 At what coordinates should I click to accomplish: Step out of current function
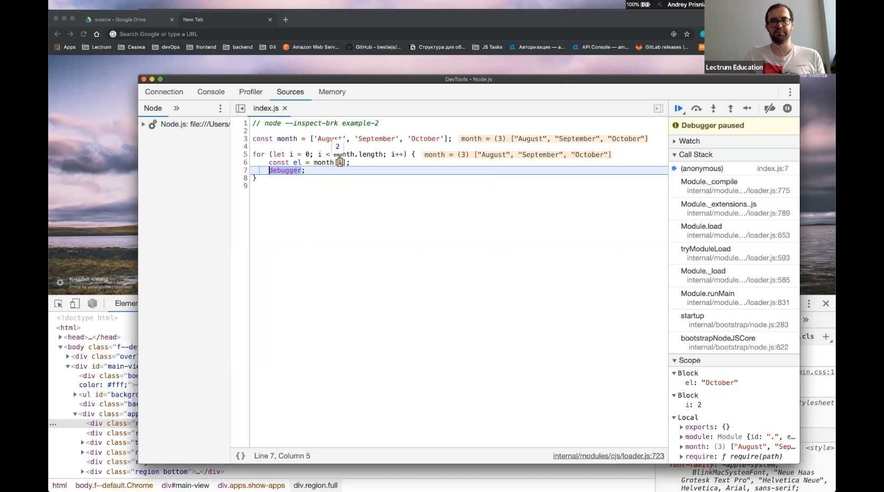pos(730,109)
